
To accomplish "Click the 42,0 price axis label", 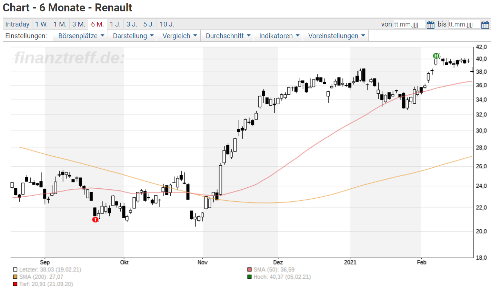I will 481,47.
